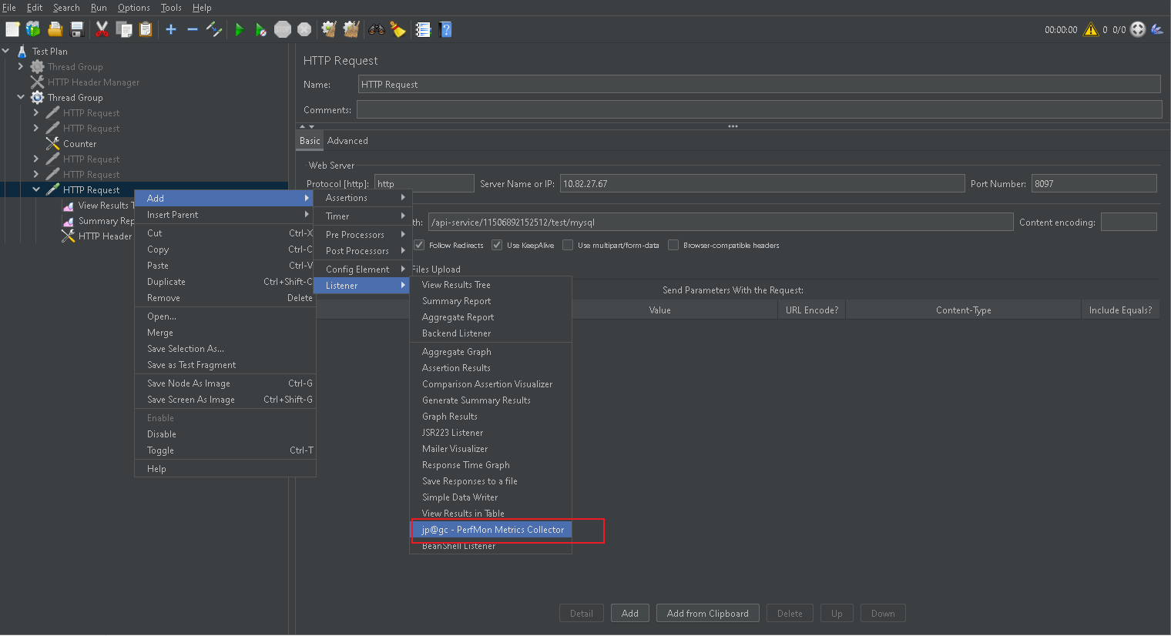
Task: Click the Comments input field
Action: pyautogui.click(x=759, y=109)
